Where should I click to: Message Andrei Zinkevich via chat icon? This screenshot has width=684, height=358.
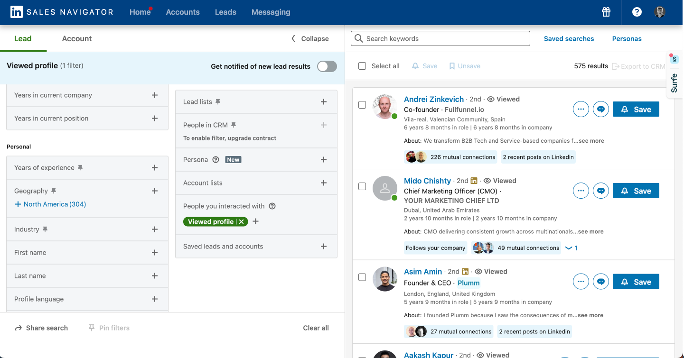pyautogui.click(x=601, y=109)
